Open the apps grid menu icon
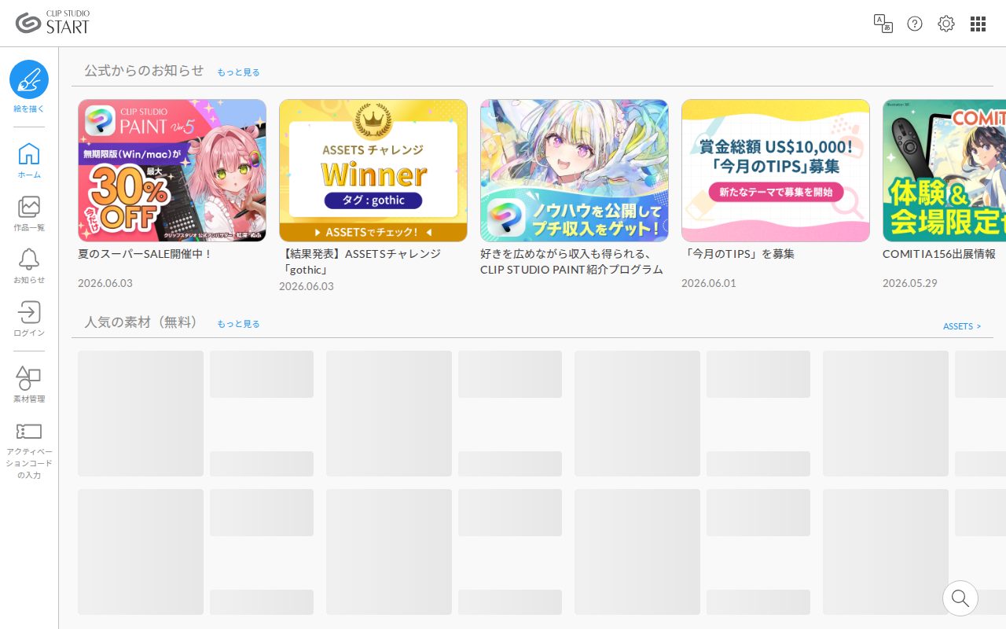1006x629 pixels. [x=978, y=24]
